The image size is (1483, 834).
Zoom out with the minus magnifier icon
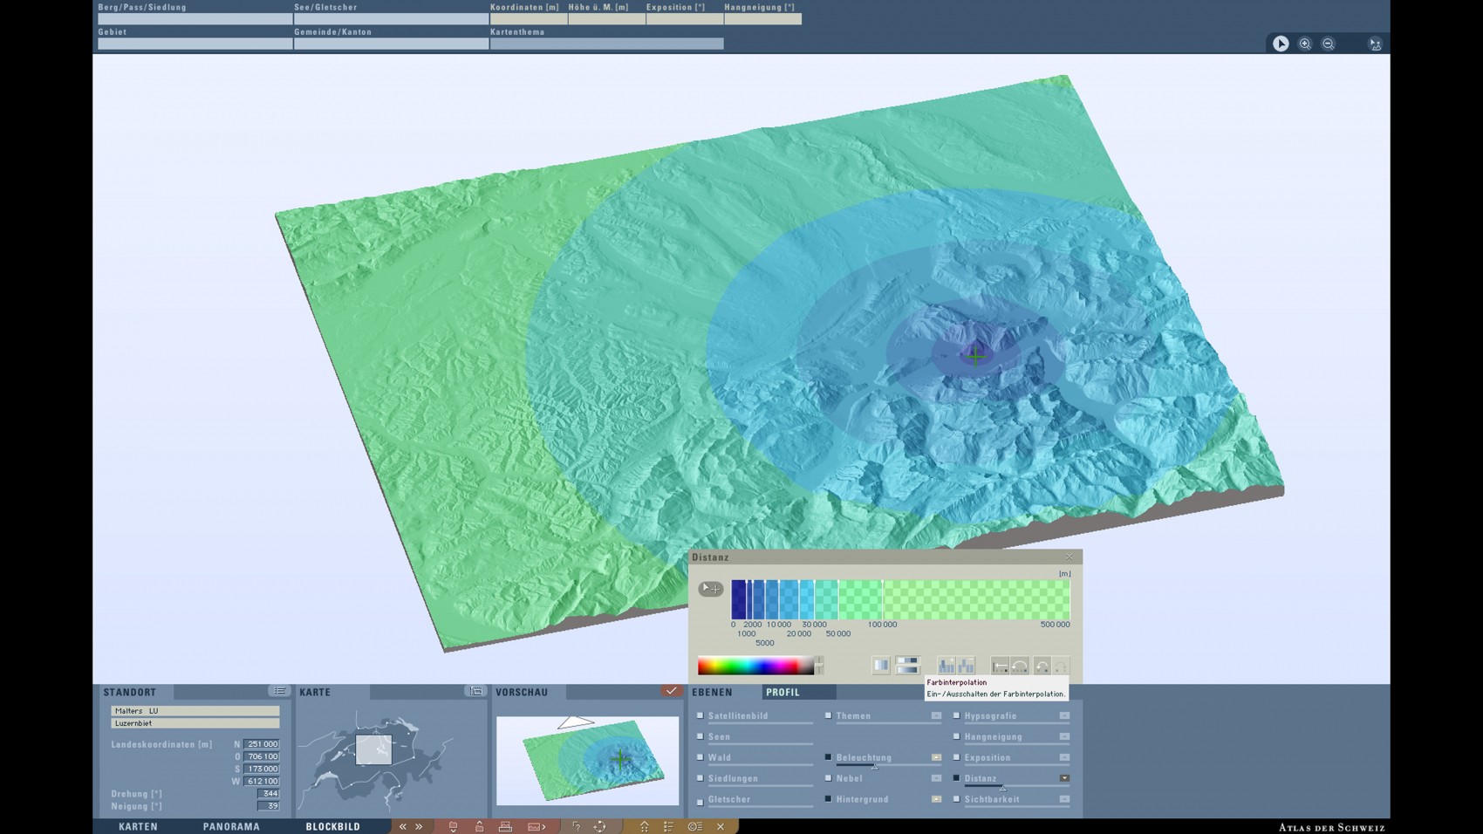coord(1329,44)
